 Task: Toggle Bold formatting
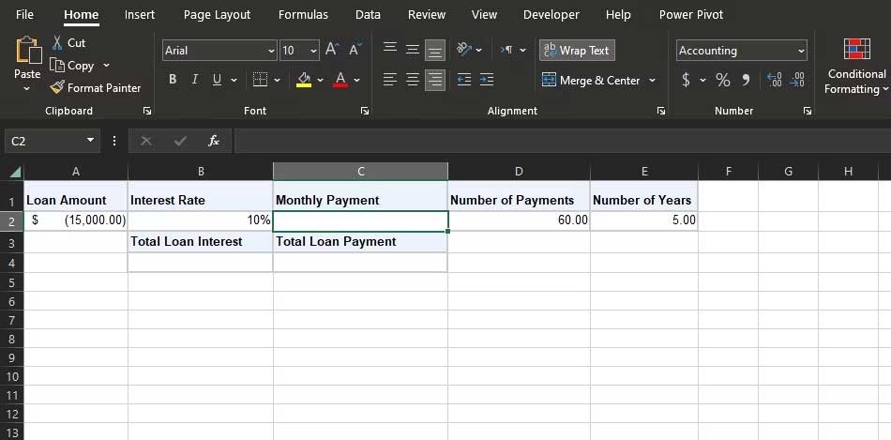tap(173, 81)
